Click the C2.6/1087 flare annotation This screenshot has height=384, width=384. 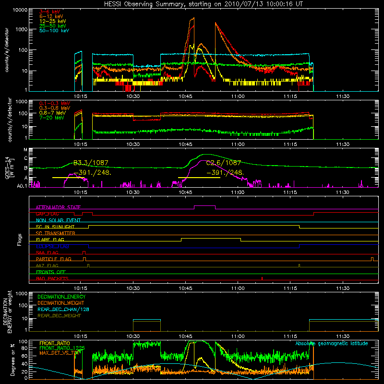coord(224,163)
